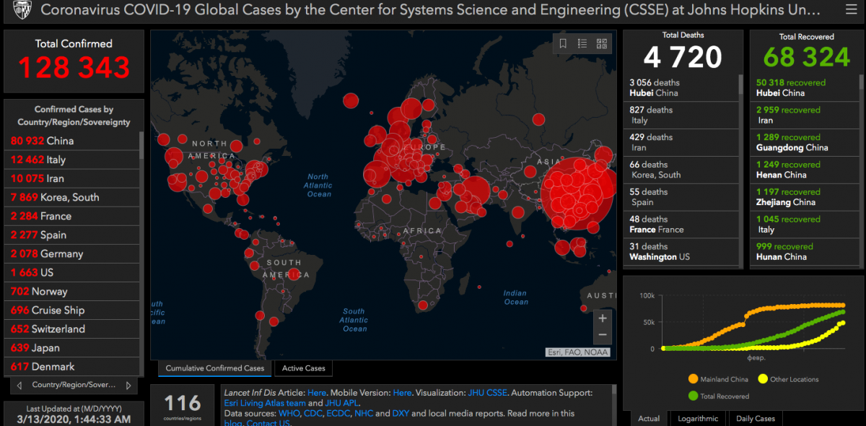Select '80 932 China' in confirmed list
The height and width of the screenshot is (426, 866).
71,141
